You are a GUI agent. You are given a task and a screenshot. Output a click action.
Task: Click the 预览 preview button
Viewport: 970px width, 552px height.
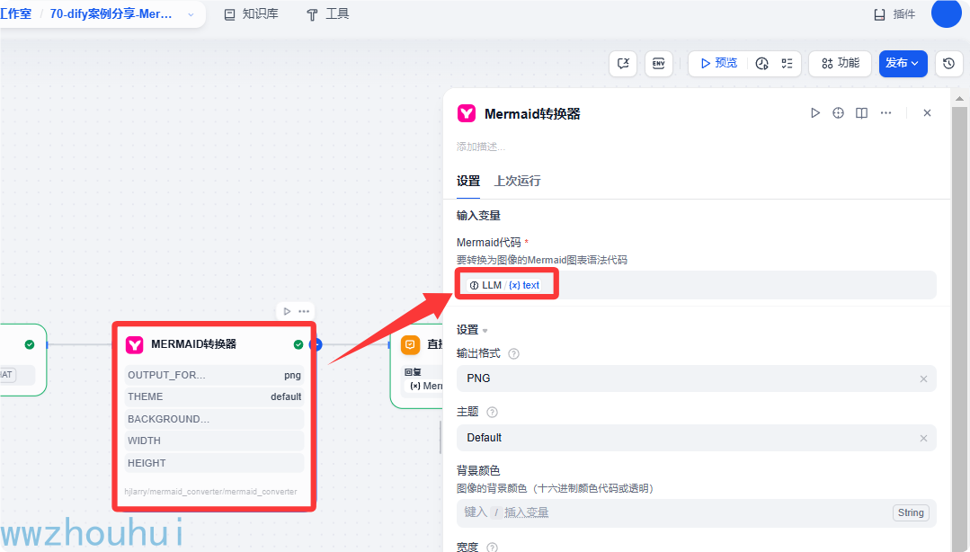[718, 63]
